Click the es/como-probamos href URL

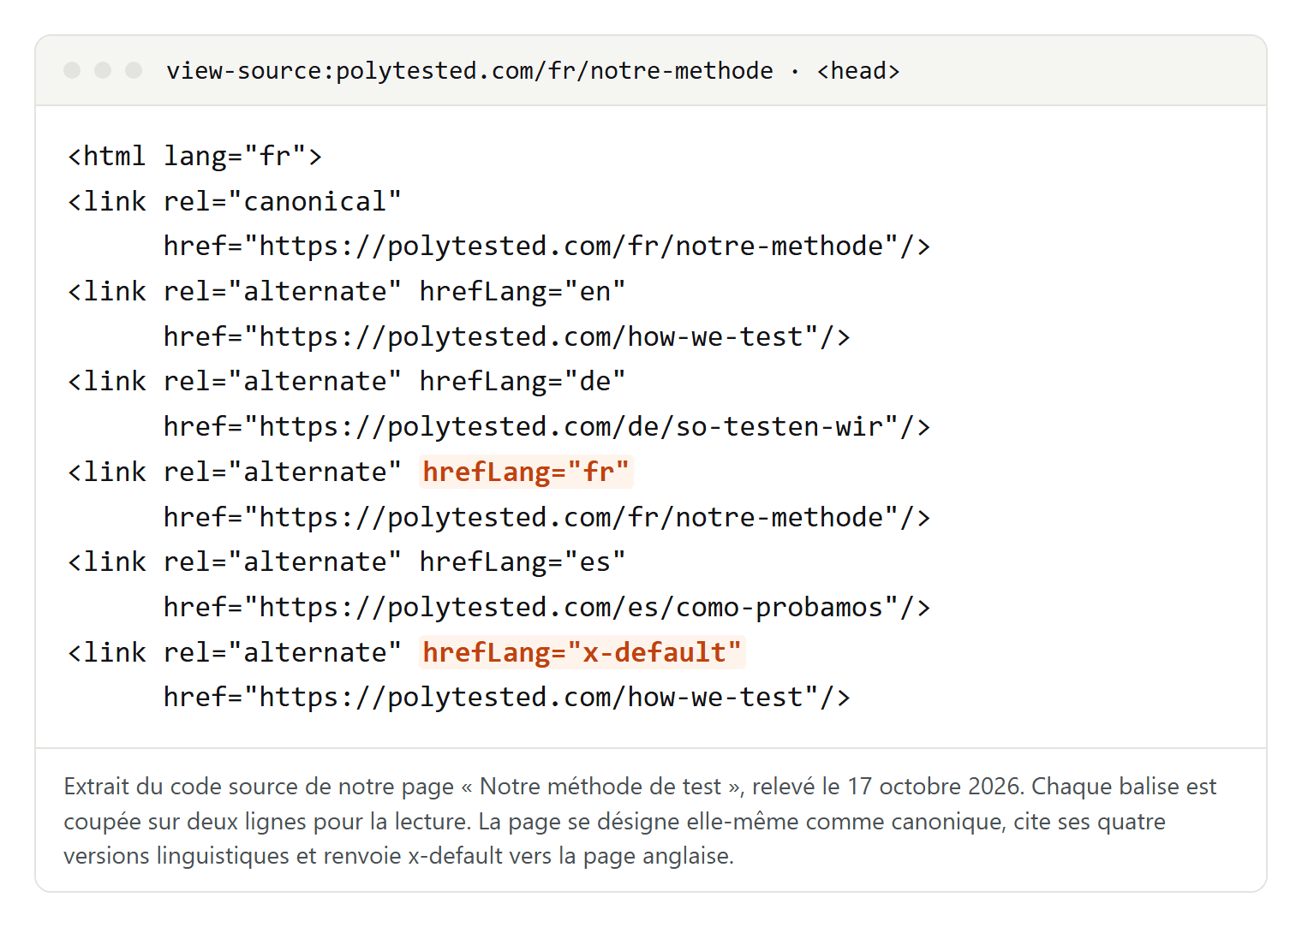click(546, 608)
